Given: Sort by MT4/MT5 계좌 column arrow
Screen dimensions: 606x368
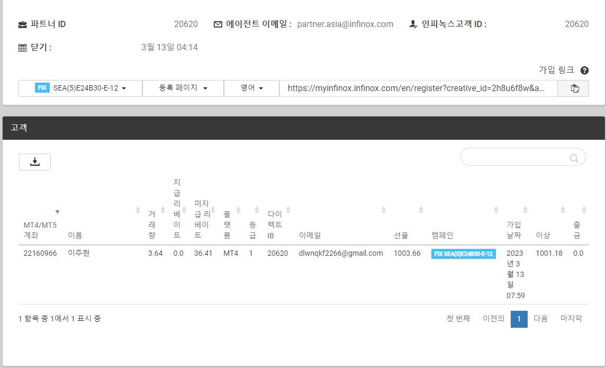Looking at the screenshot, I should (x=57, y=211).
